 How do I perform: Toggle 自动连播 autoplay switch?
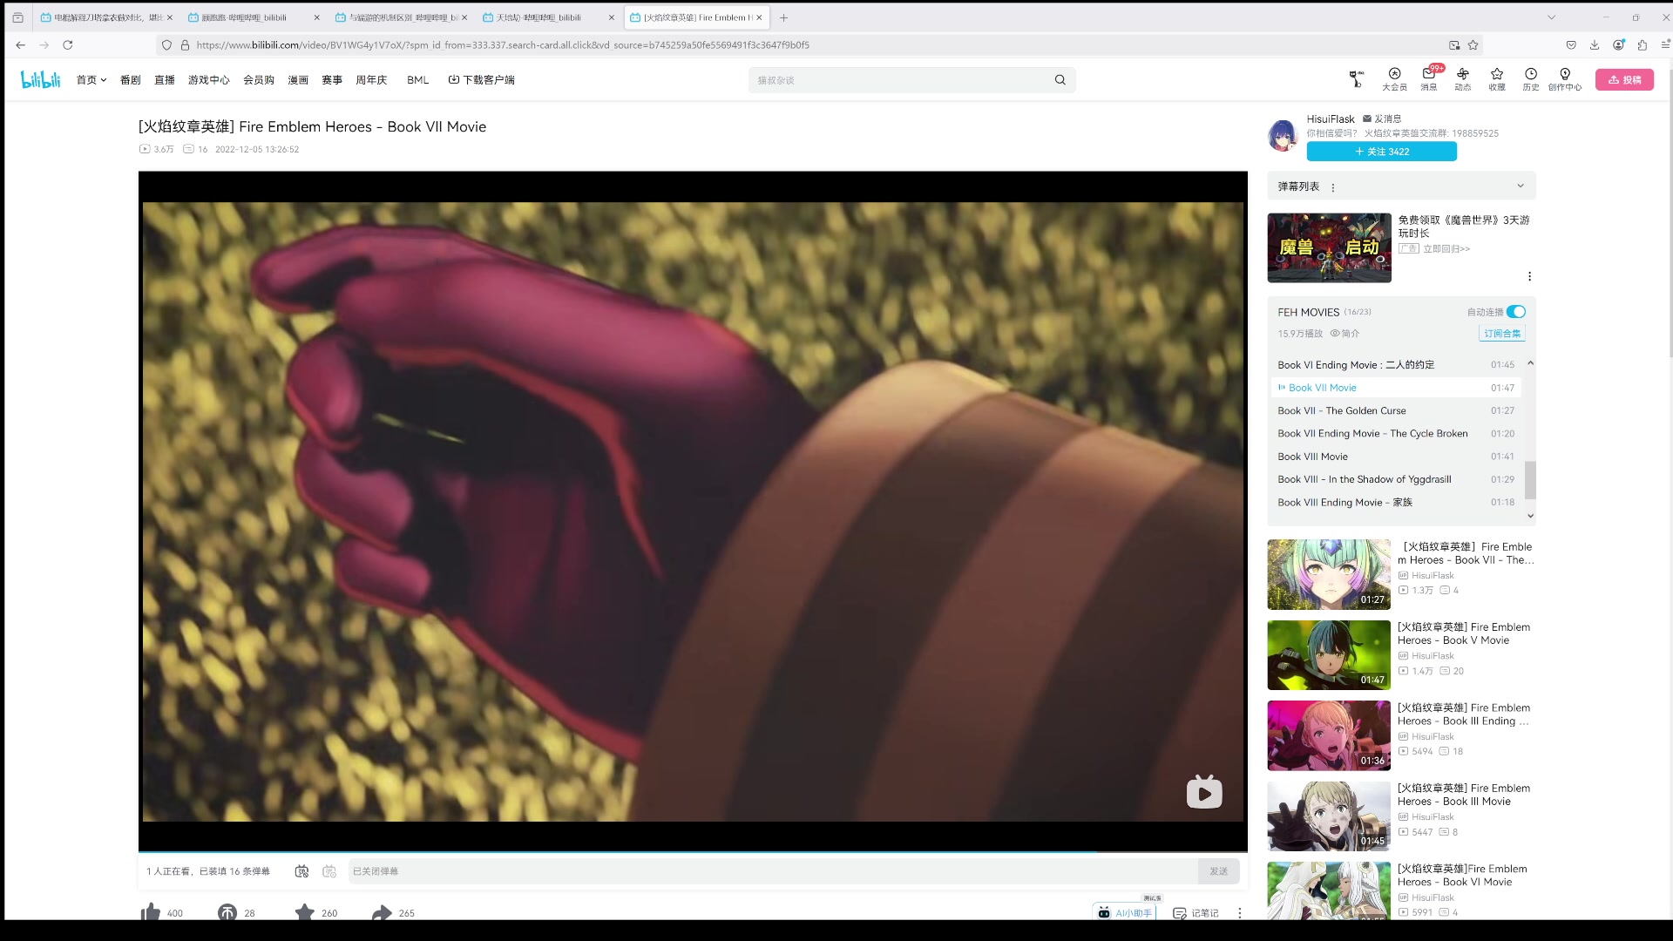1516,312
